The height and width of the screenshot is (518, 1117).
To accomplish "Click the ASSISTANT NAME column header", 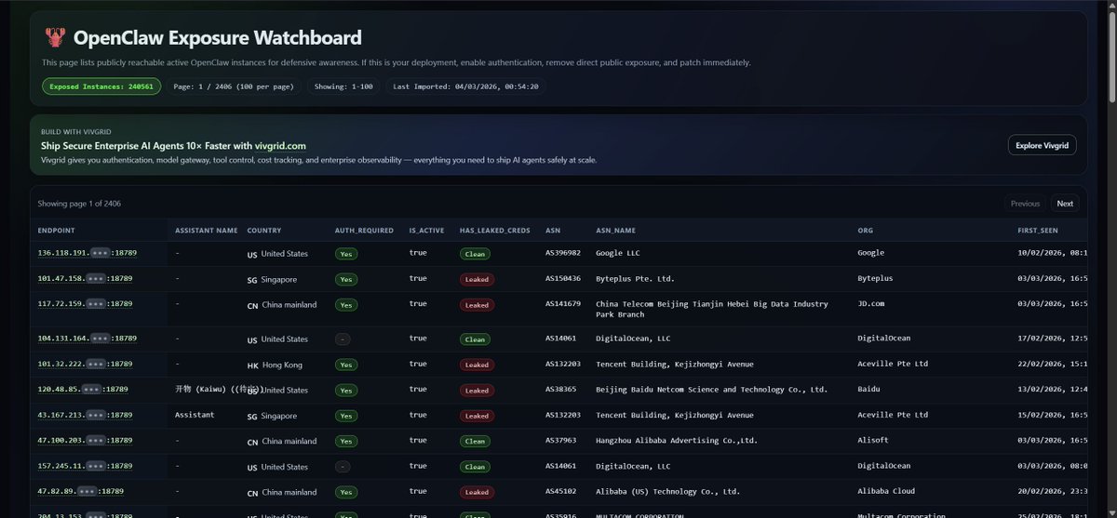I will (207, 231).
